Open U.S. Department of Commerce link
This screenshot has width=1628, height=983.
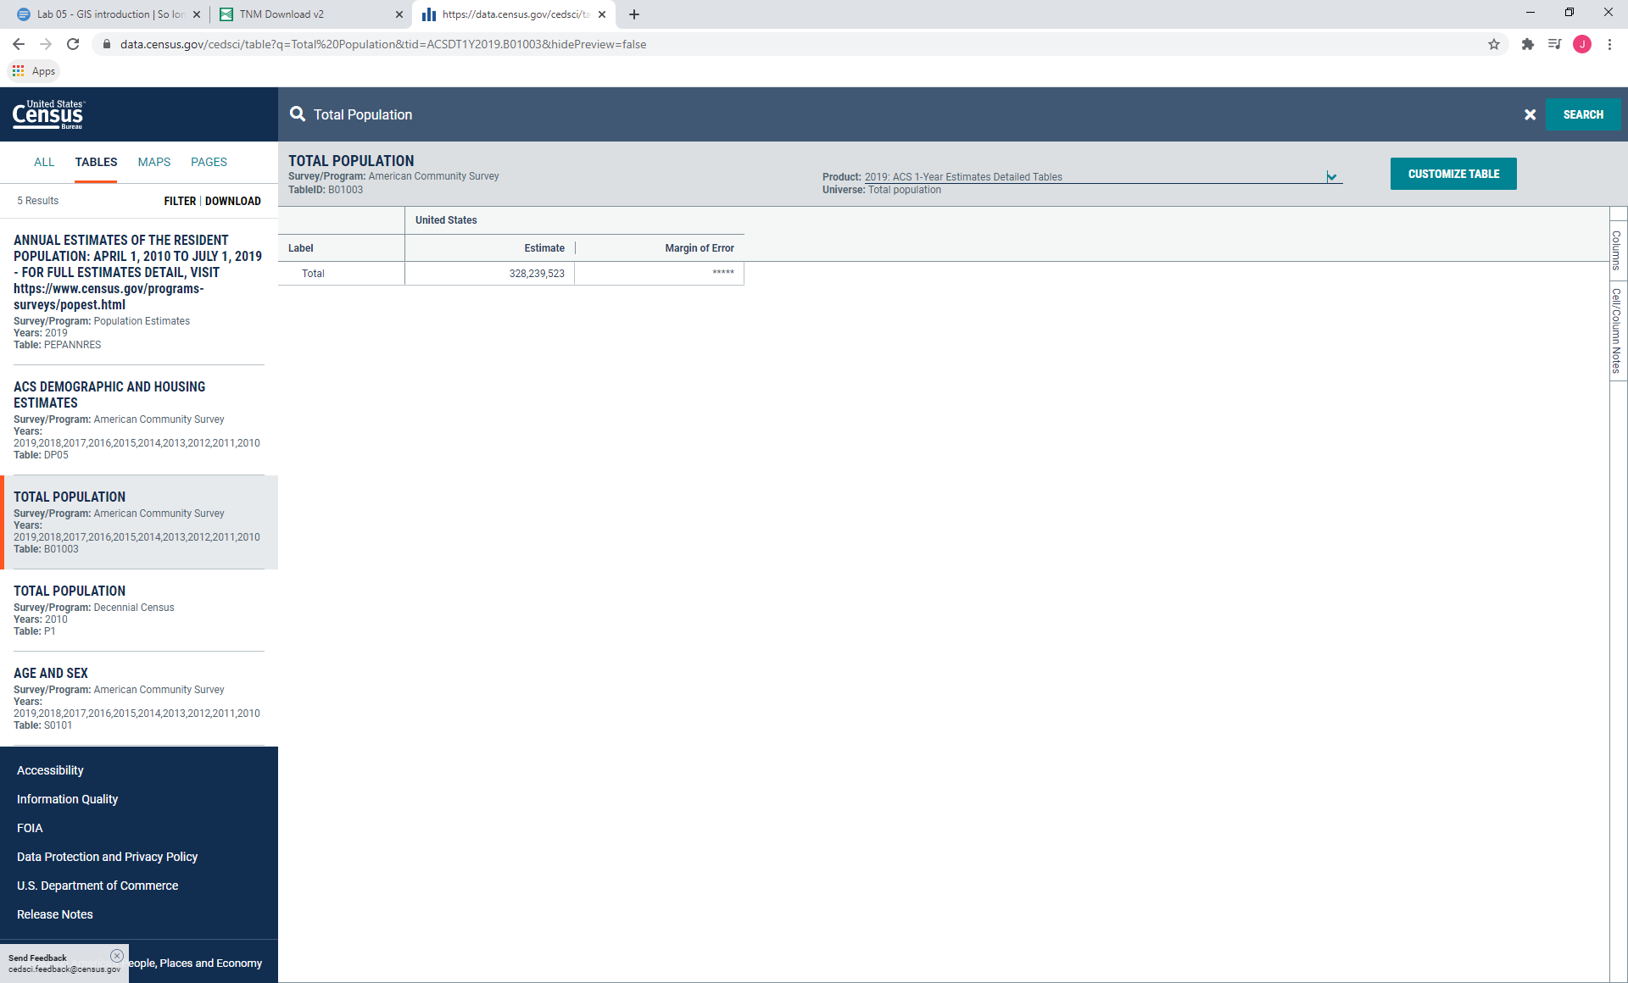tap(98, 886)
